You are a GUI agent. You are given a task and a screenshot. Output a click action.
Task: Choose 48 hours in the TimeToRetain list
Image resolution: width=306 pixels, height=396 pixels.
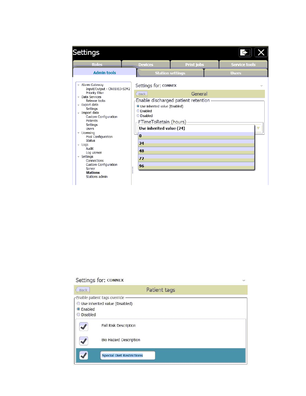click(x=196, y=151)
